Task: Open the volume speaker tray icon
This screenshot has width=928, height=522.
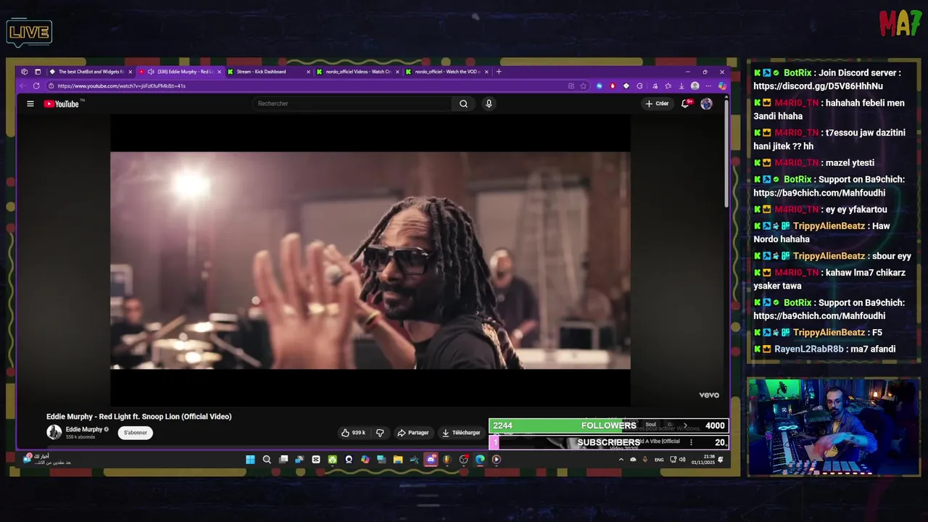Action: coord(682,460)
